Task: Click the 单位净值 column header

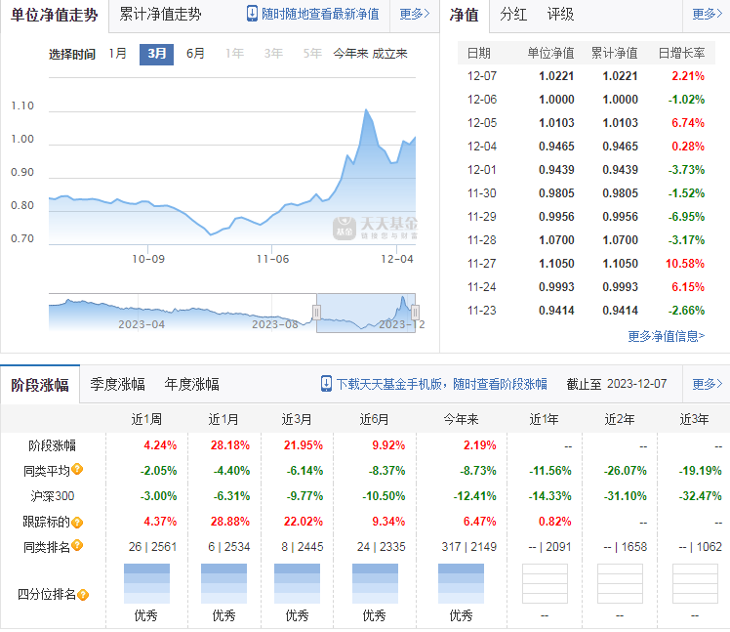Action: pos(550,53)
